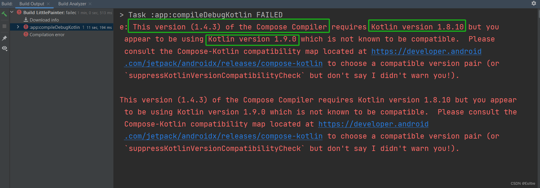540x188 pixels.
Task: Select the Build Output tab
Action: (32, 4)
